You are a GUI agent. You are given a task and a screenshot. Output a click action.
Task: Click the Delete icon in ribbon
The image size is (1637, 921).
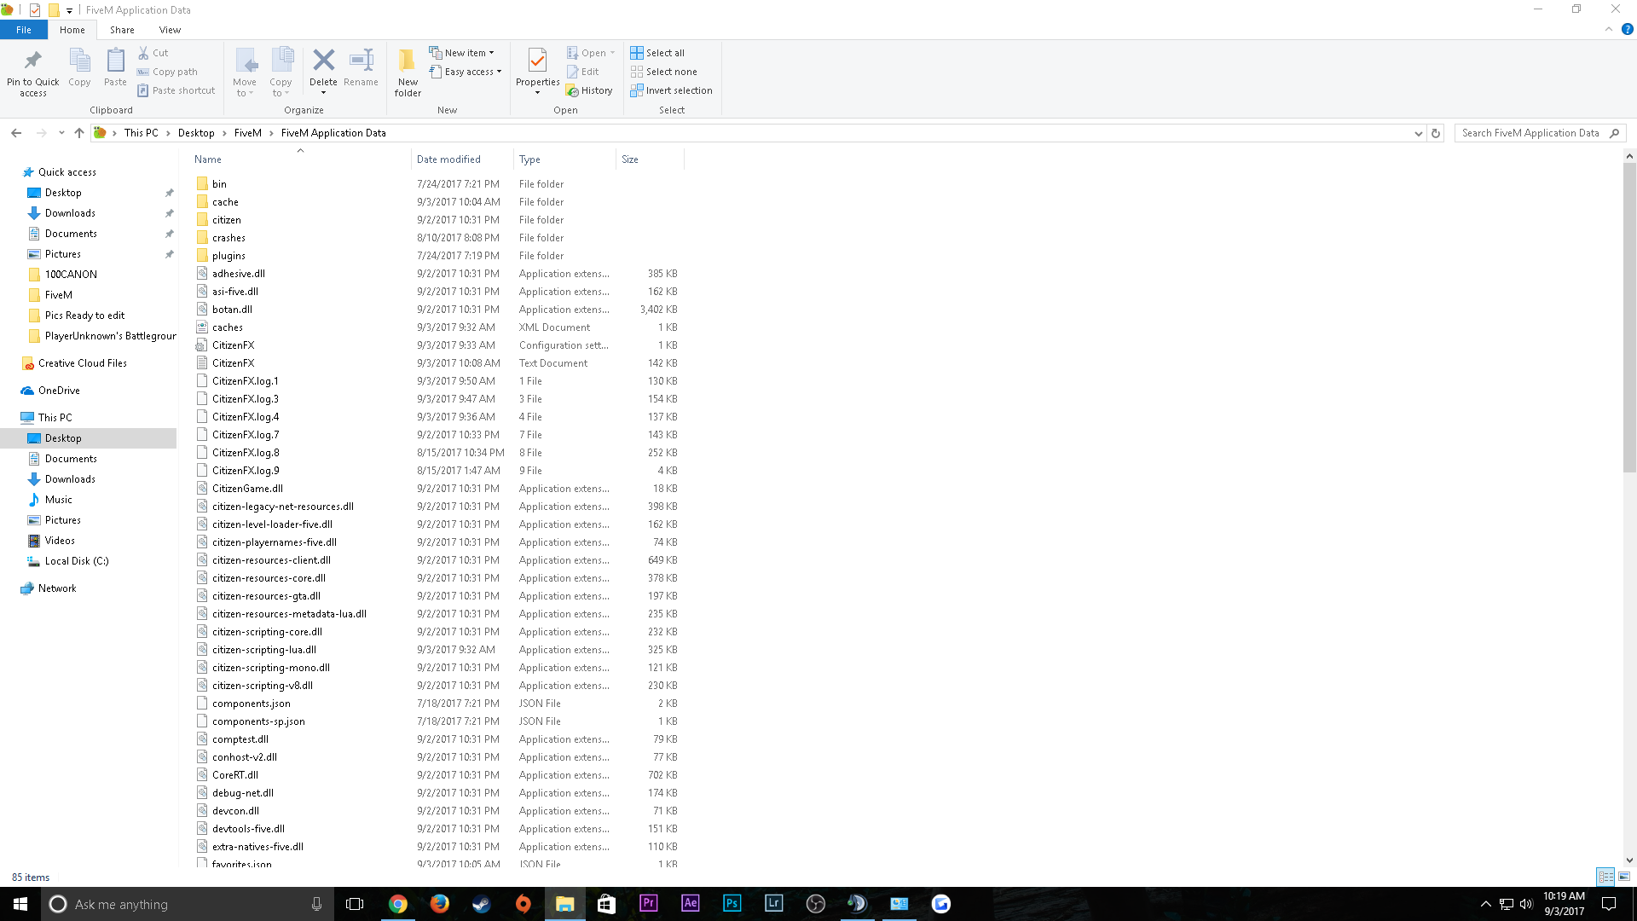pyautogui.click(x=323, y=61)
